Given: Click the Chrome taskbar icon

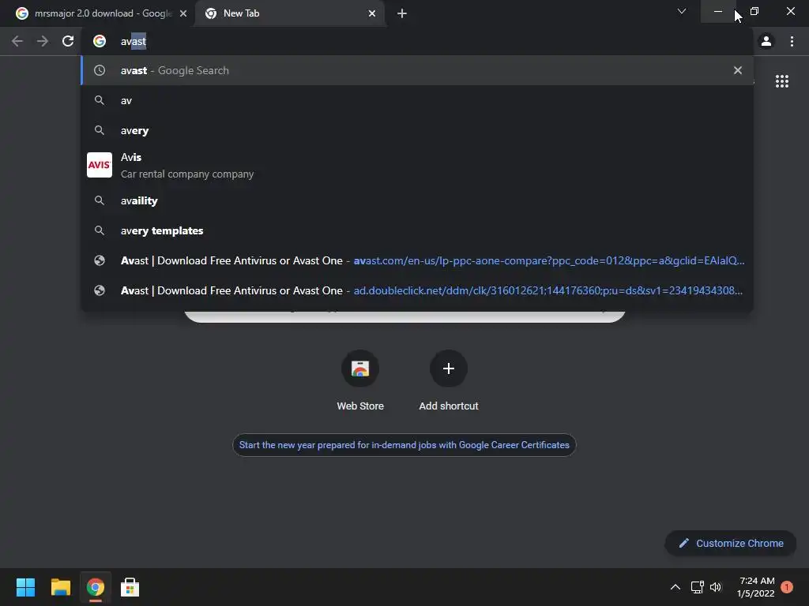Looking at the screenshot, I should pyautogui.click(x=96, y=587).
